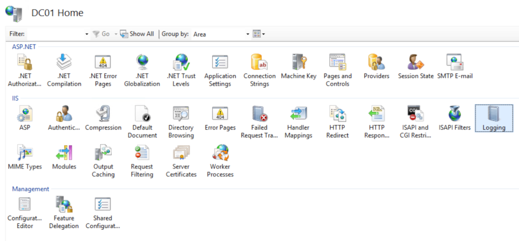The height and width of the screenshot is (241, 519).
Task: Click the Go filter button
Action: coord(101,34)
